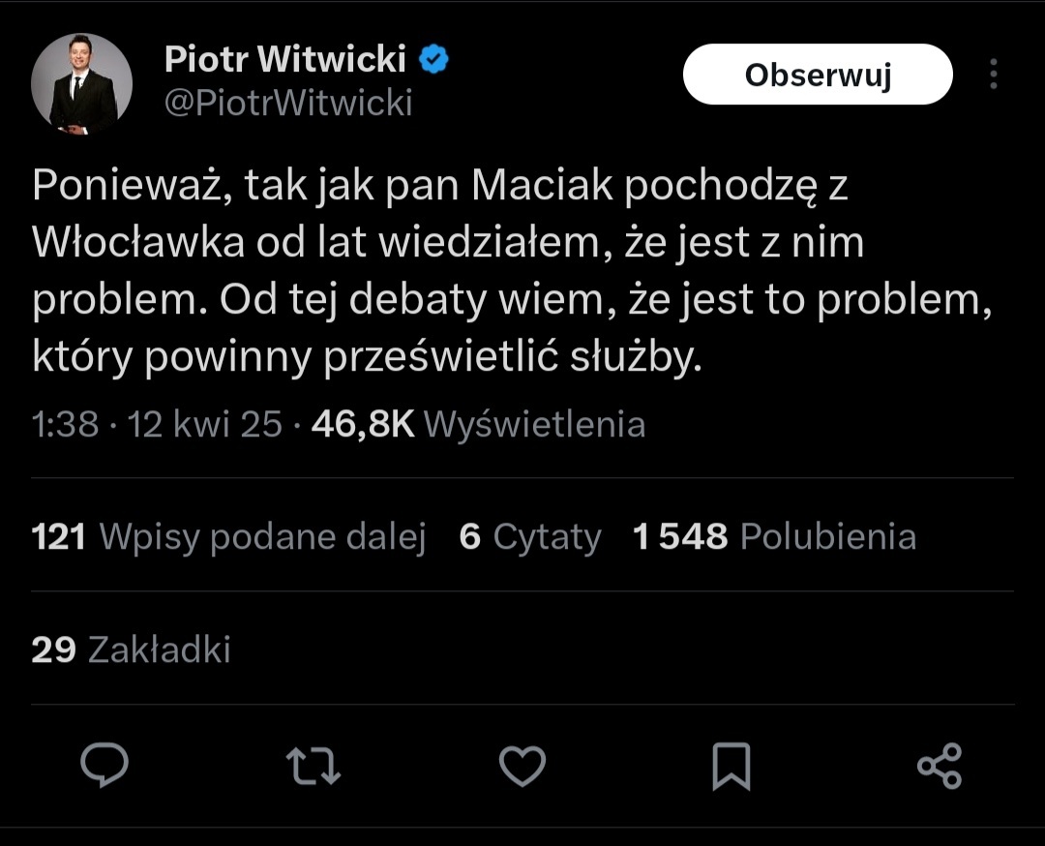Open the @PiotrWitwicki handle link
1045x846 pixels.
288,103
